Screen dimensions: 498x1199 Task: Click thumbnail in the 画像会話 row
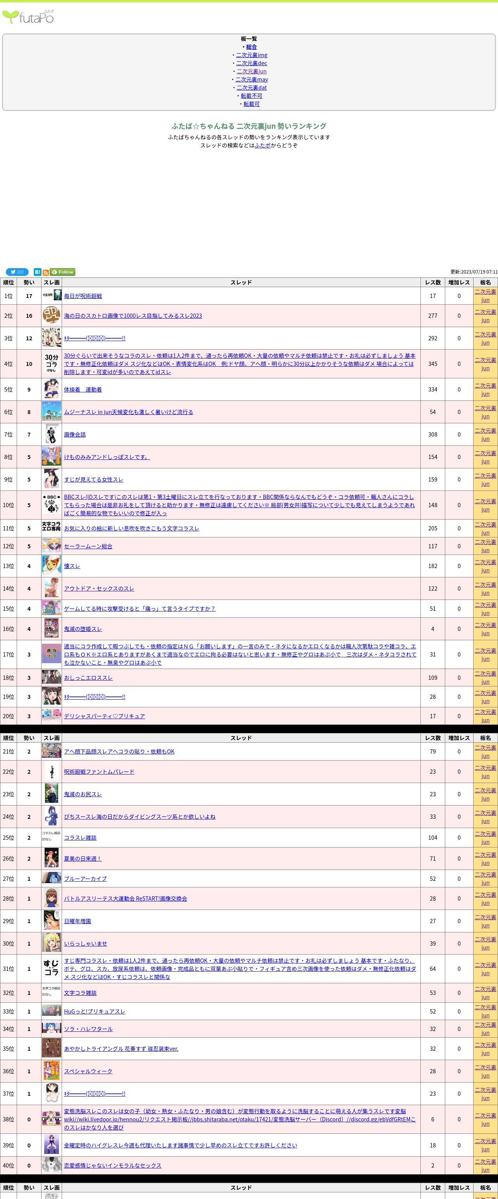[52, 434]
